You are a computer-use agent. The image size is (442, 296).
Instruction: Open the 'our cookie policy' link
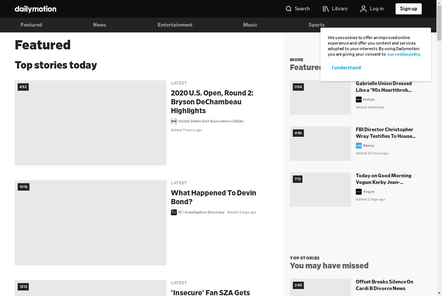pyautogui.click(x=404, y=54)
